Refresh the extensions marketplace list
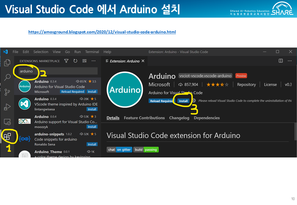 (75, 61)
